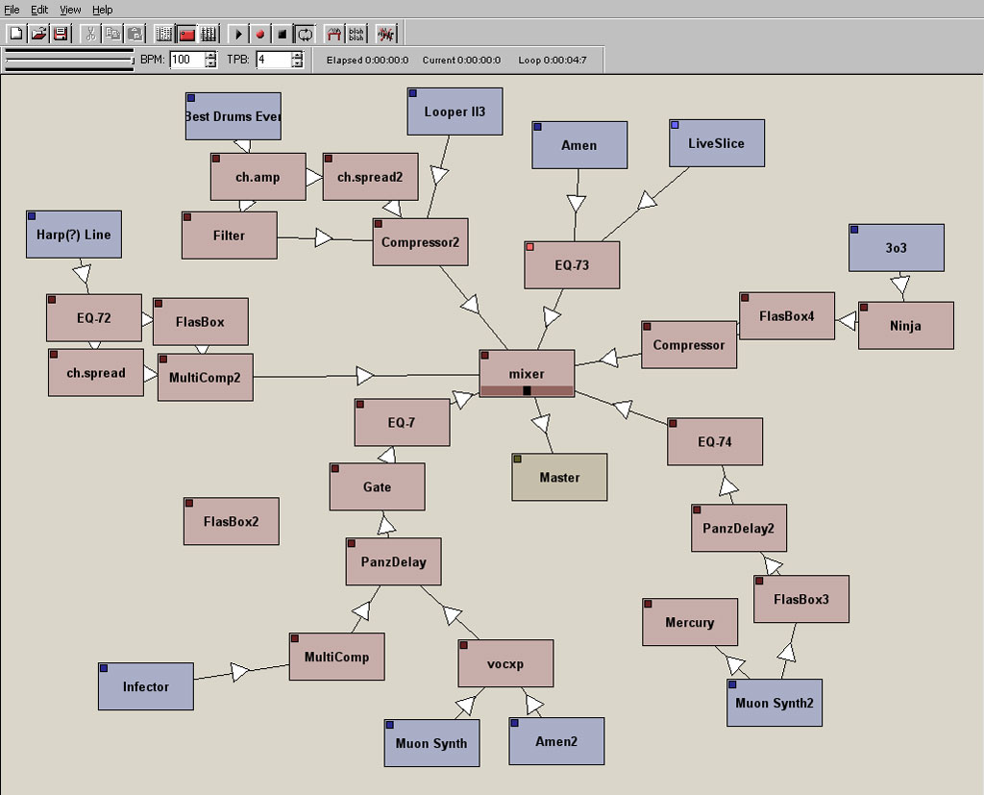
Task: Click the BPM value input field
Action: point(186,60)
